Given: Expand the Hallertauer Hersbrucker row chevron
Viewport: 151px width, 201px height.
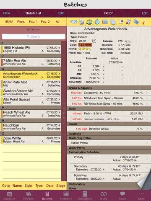Looking at the screenshot, I should pos(147,119).
